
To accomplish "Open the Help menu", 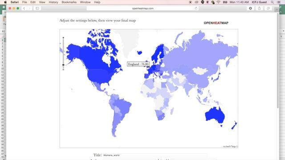I will click(x=97, y=2).
